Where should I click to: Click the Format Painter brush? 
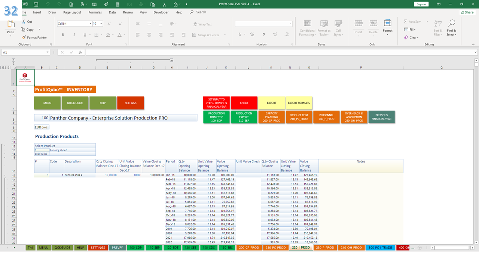24,37
